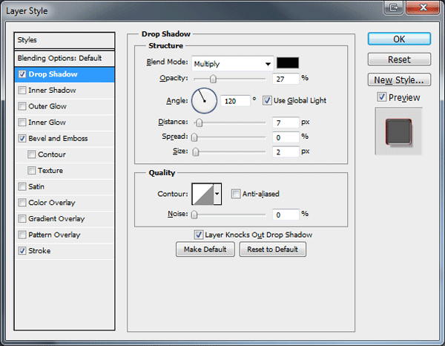The height and width of the screenshot is (346, 445).
Task: Enable the Pattern Overlay checkbox
Action: pos(22,235)
